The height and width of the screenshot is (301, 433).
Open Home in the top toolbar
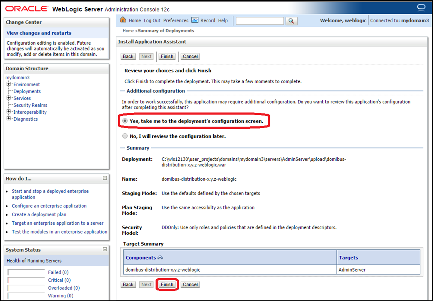coord(135,20)
